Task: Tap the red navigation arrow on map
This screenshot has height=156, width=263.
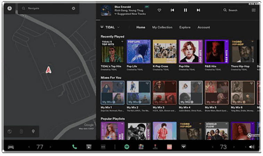Action: coord(49,70)
